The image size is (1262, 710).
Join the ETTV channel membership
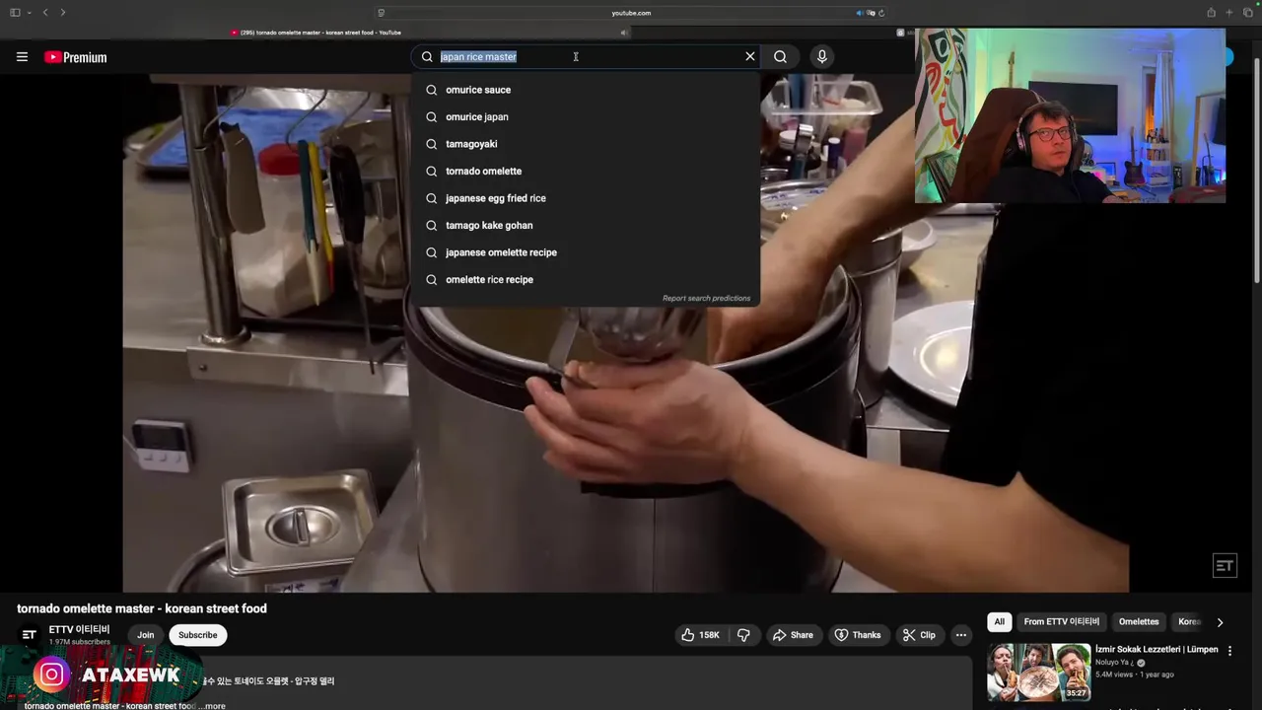pyautogui.click(x=145, y=635)
